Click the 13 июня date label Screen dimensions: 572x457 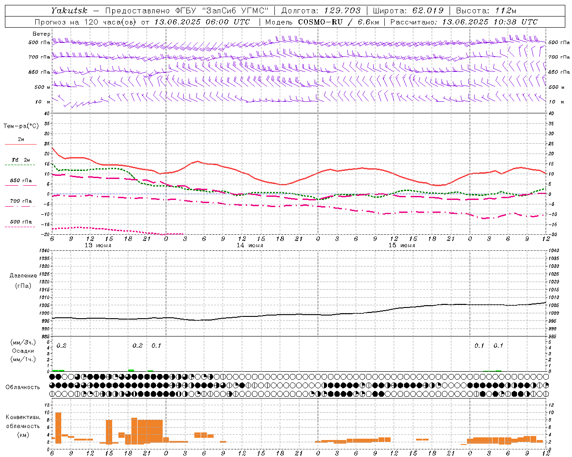click(98, 245)
